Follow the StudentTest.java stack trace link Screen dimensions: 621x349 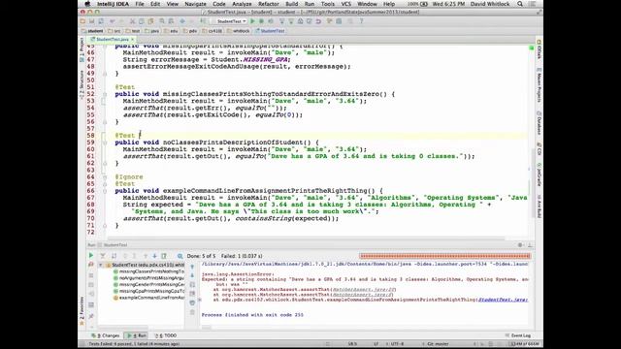click(503, 300)
